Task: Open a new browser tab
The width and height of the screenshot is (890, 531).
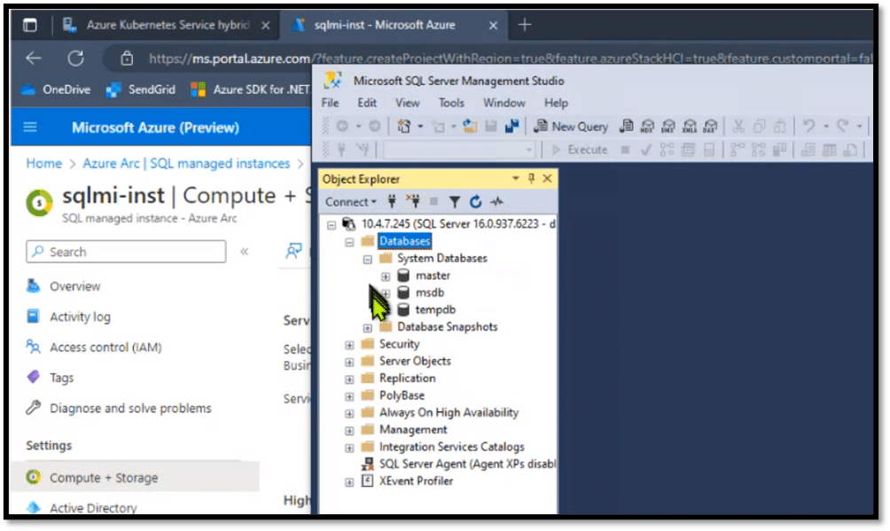Action: pyautogui.click(x=525, y=25)
